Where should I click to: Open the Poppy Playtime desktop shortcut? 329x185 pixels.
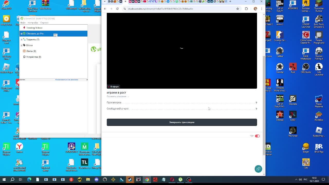(319, 101)
